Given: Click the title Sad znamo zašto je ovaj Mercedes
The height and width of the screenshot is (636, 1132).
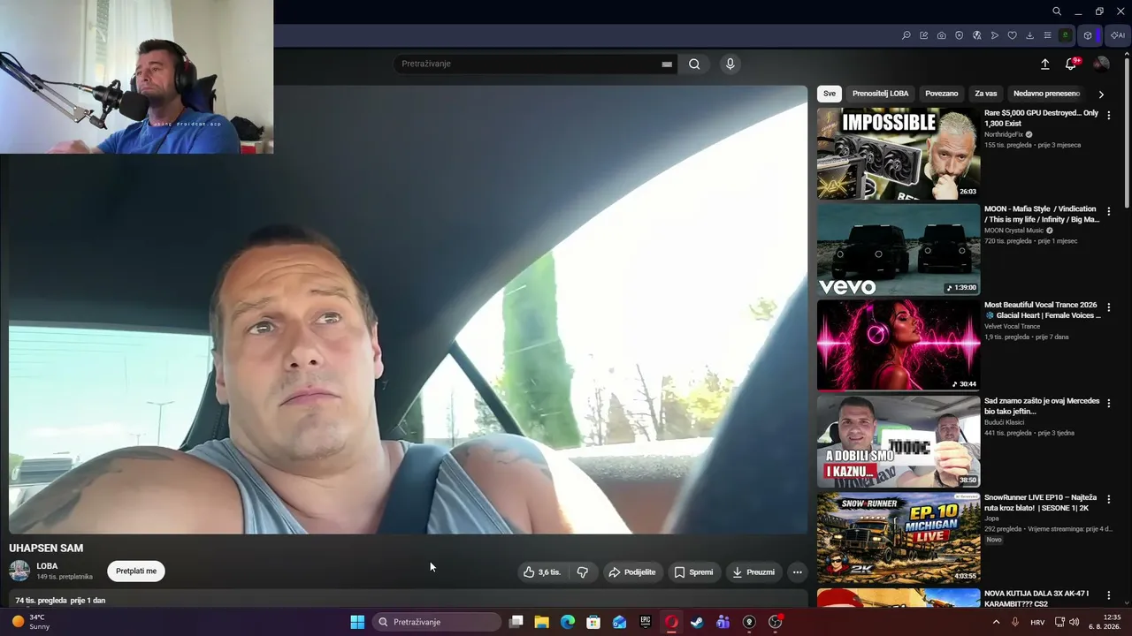Looking at the screenshot, I should (1042, 406).
